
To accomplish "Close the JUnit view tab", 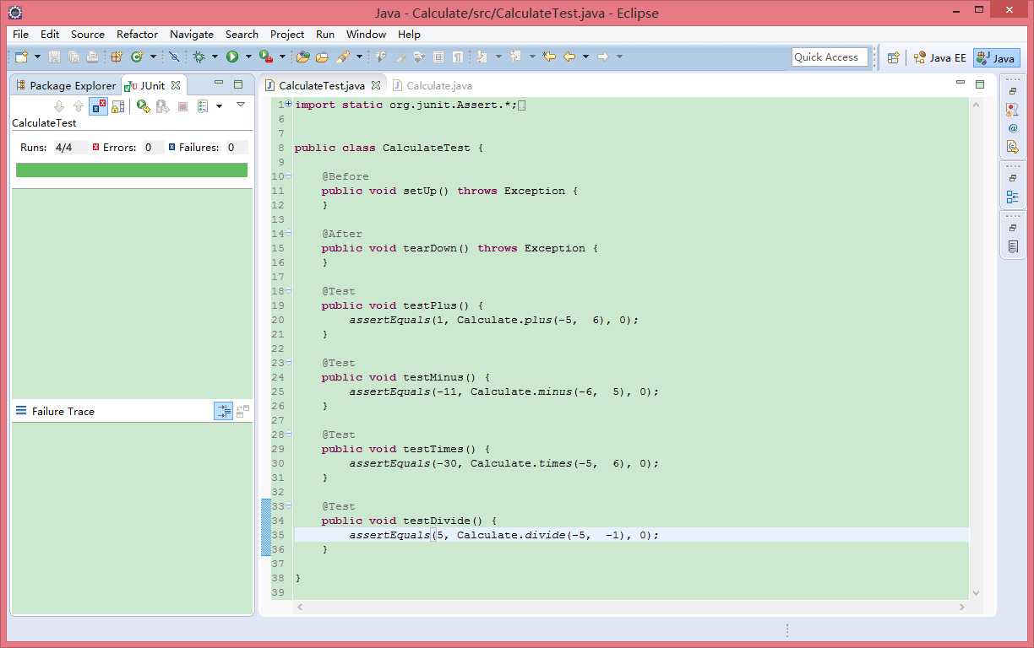I will click(176, 85).
